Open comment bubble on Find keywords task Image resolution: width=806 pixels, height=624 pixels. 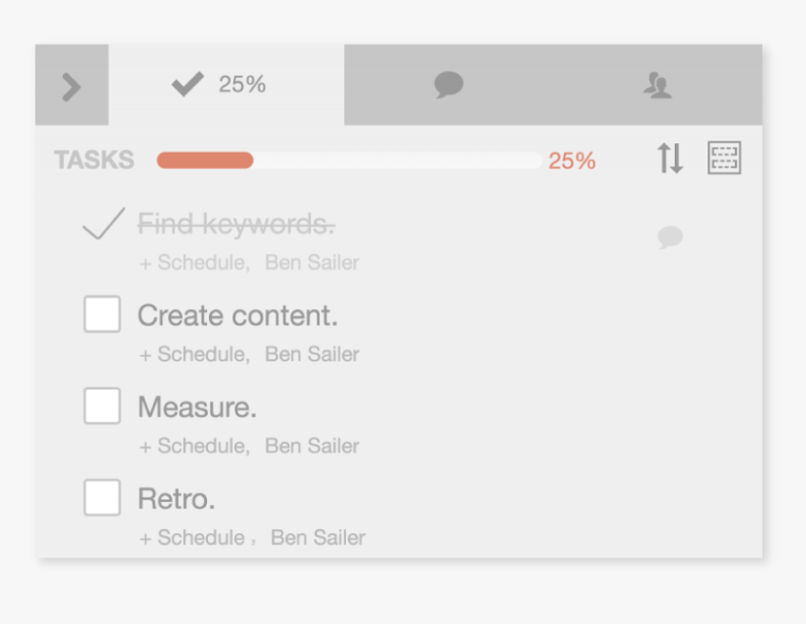coord(670,237)
